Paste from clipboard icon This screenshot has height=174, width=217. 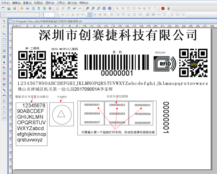click(68, 9)
